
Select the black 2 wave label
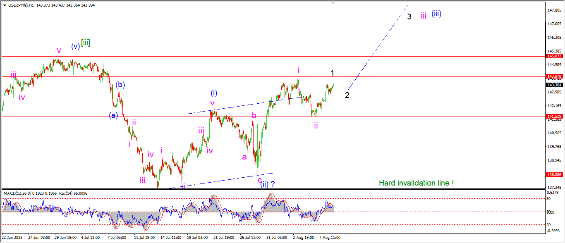click(347, 95)
